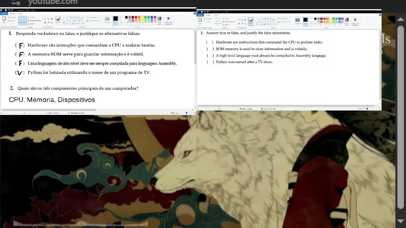Open Arquivo tab in left Paint window
The height and width of the screenshot is (228, 406).
click(x=4, y=14)
